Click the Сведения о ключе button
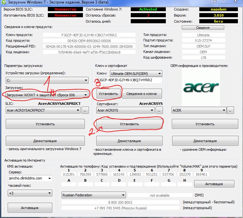 (142, 94)
